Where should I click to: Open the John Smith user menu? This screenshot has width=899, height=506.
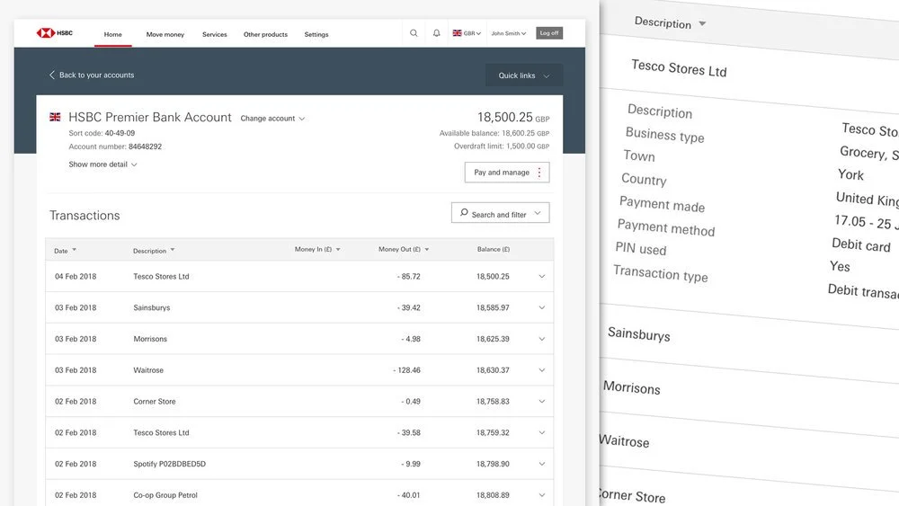click(x=509, y=33)
